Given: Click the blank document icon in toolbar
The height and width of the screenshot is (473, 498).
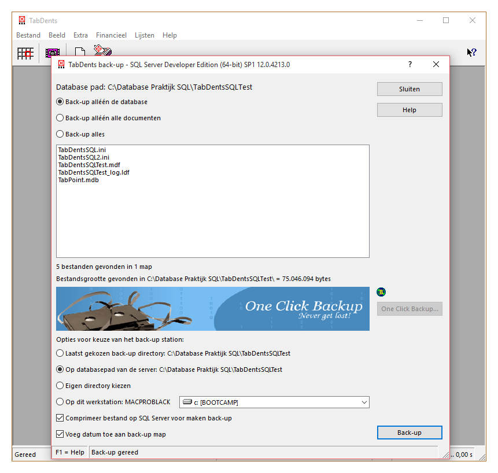Looking at the screenshot, I should [80, 51].
